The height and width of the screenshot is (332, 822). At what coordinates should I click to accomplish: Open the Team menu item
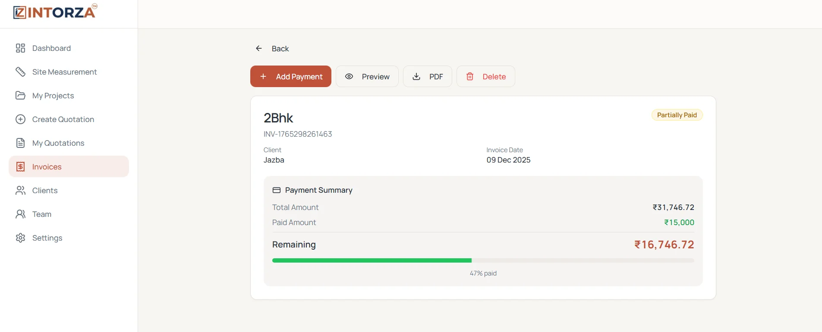point(69,214)
